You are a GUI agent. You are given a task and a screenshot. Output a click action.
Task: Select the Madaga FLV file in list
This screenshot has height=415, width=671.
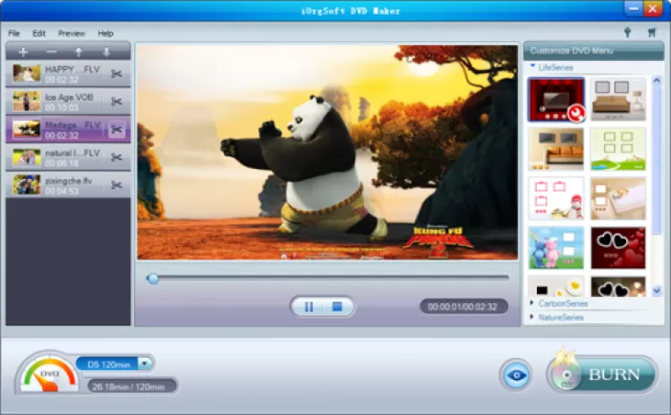pyautogui.click(x=68, y=129)
